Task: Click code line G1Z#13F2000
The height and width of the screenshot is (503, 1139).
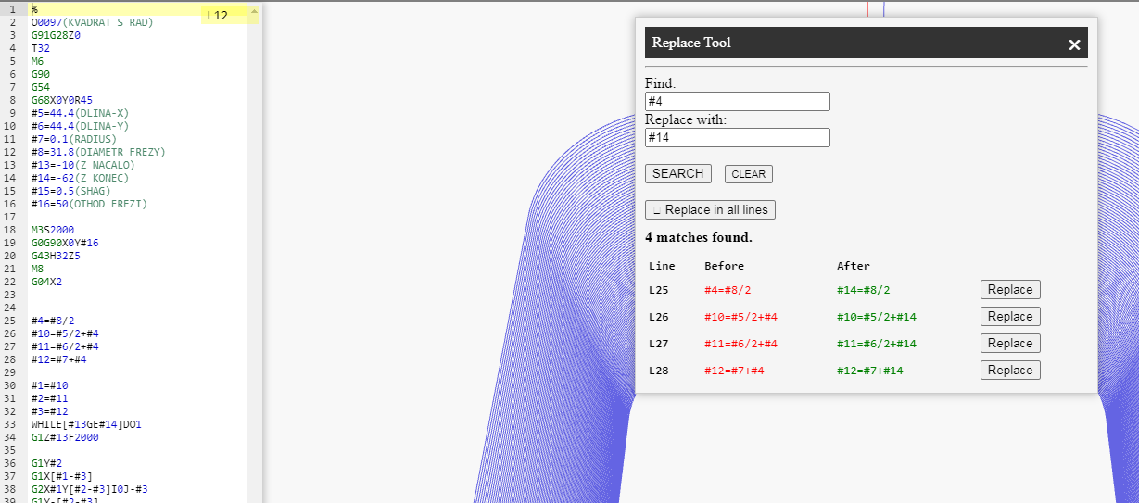Action: (65, 437)
